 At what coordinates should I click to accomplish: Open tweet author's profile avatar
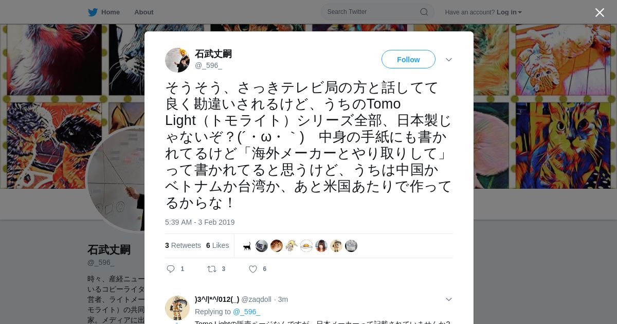pyautogui.click(x=177, y=60)
